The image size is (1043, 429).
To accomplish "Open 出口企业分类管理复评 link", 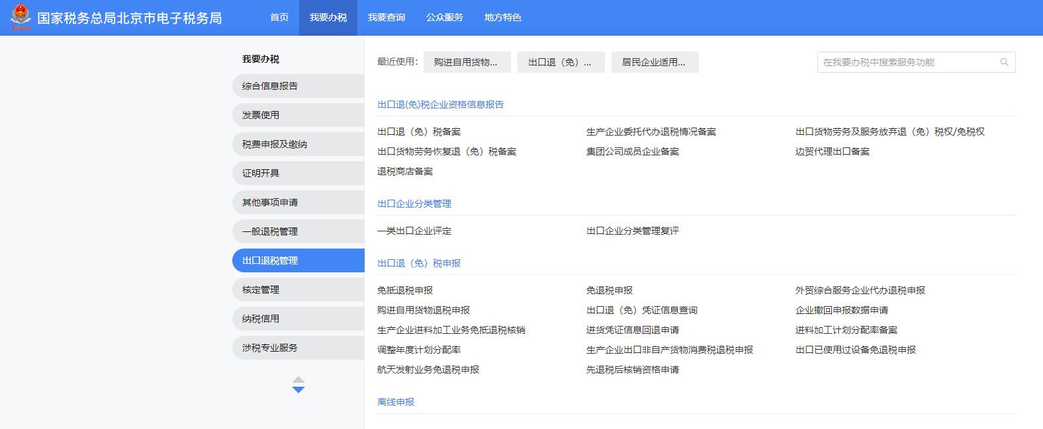I will pyautogui.click(x=633, y=231).
